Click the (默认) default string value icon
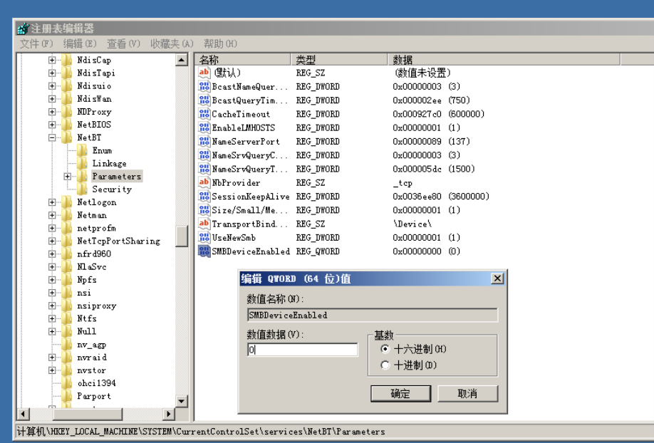This screenshot has width=654, height=443. click(204, 73)
